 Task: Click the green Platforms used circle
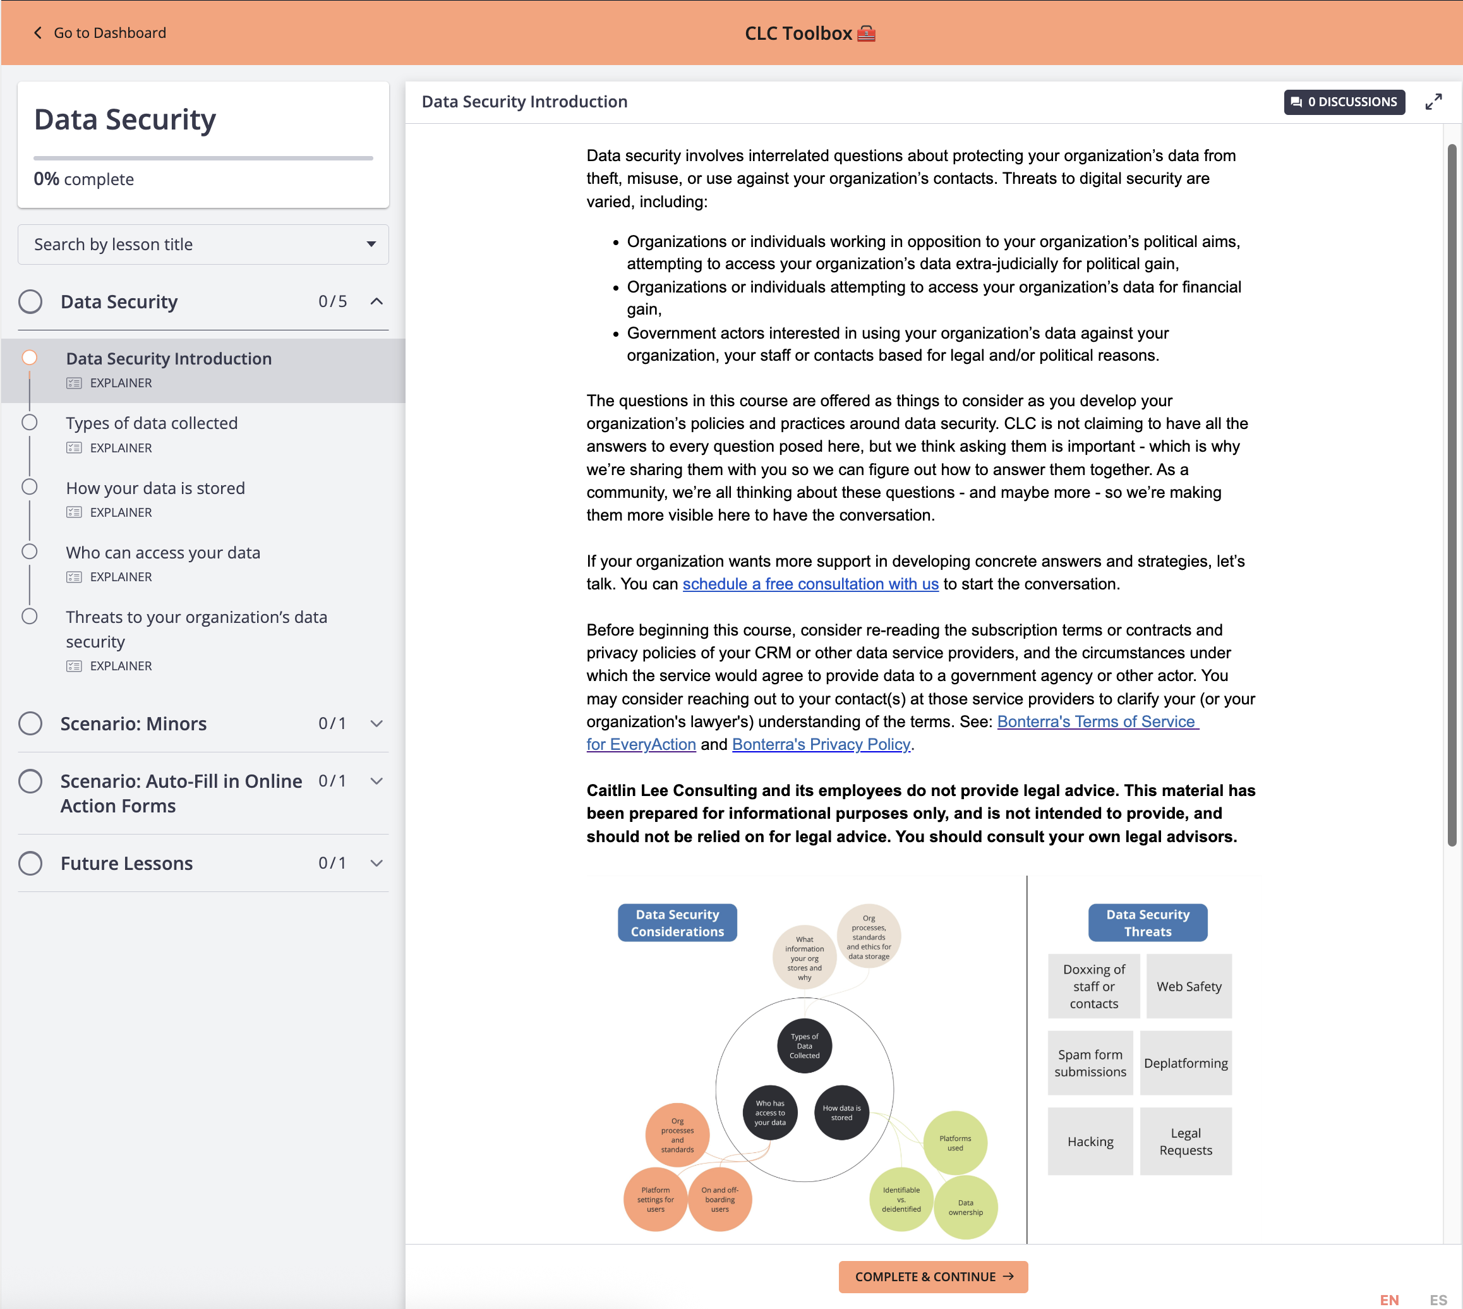pos(954,1143)
